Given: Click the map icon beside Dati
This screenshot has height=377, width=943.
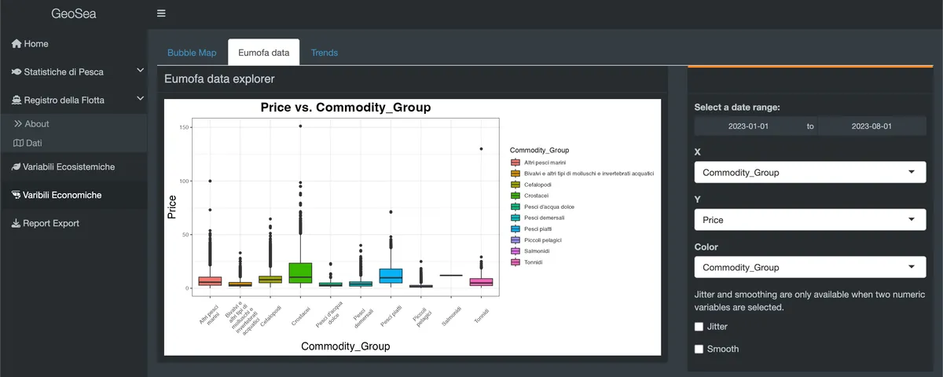Looking at the screenshot, I should pos(18,143).
